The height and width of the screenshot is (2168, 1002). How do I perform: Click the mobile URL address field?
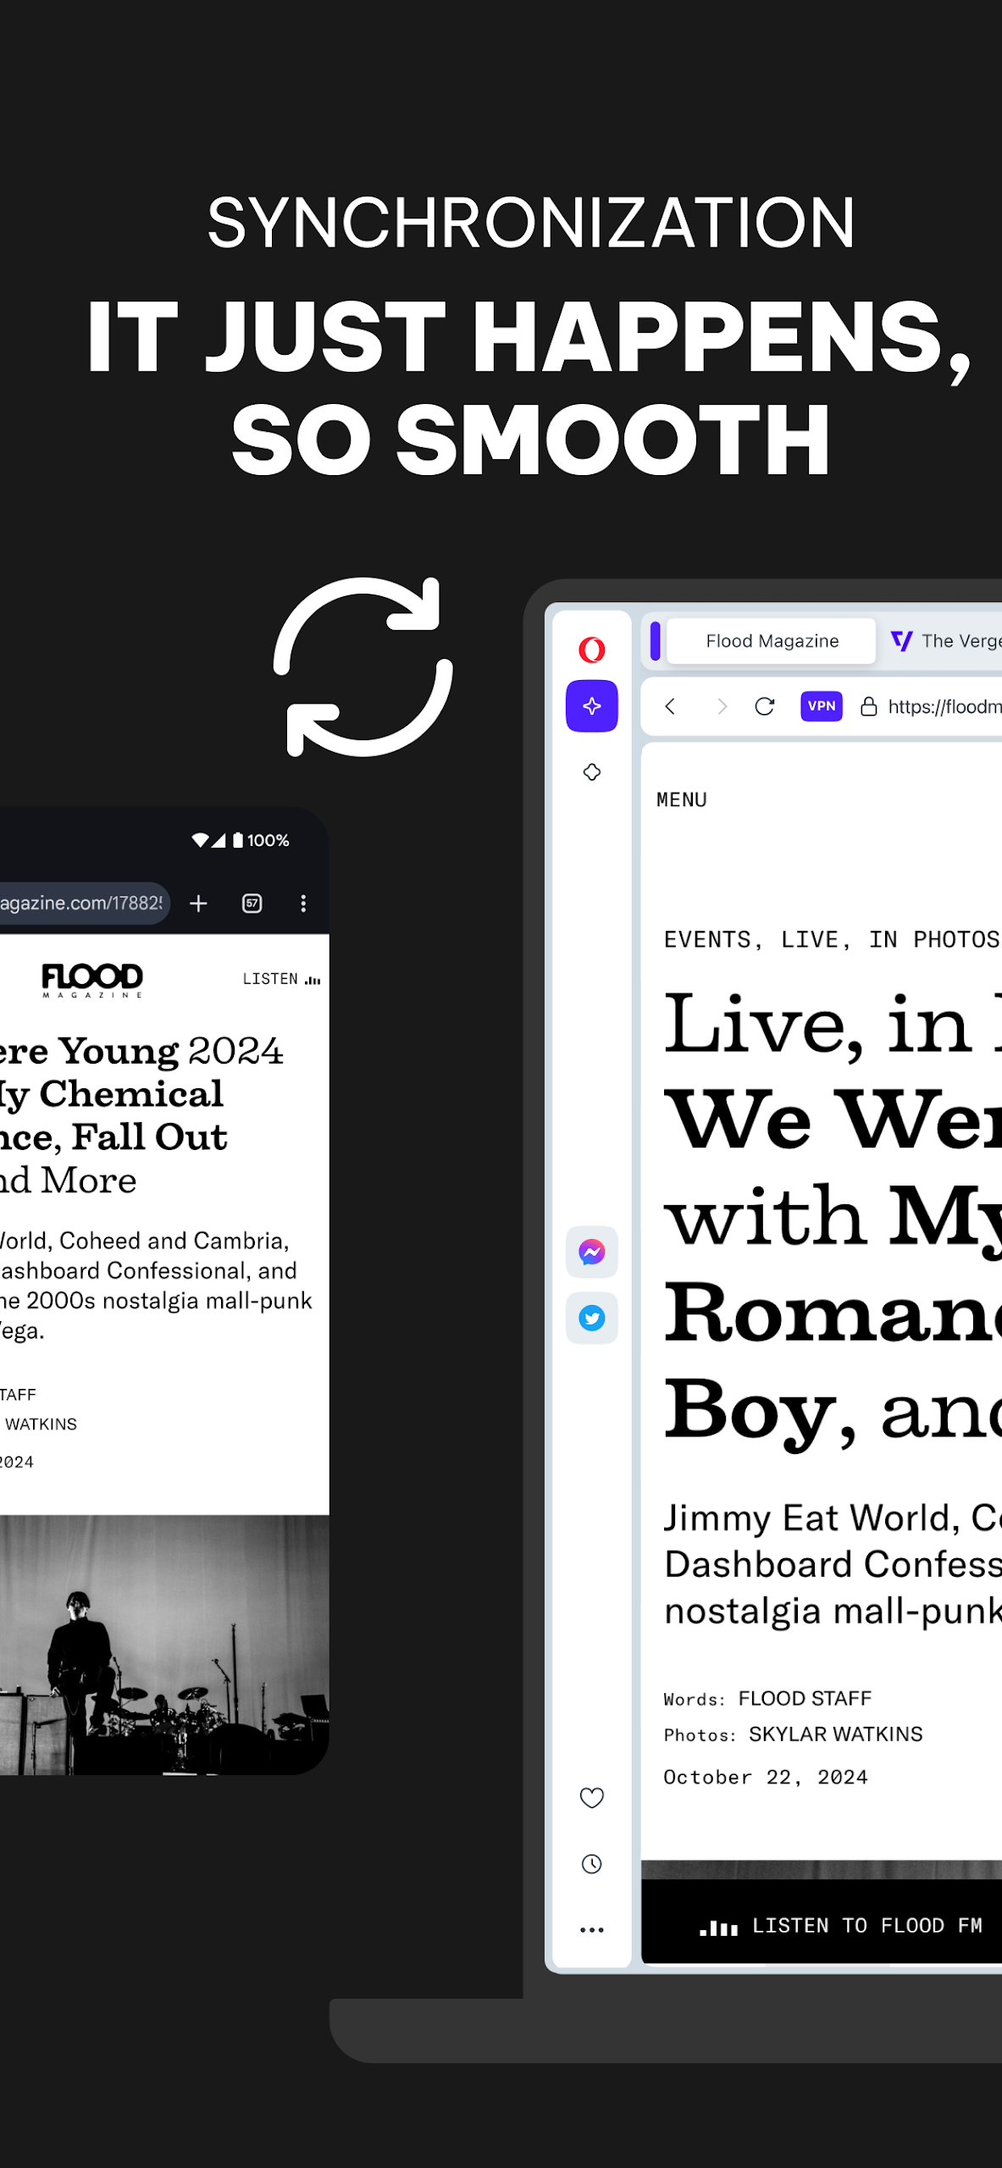[x=80, y=904]
